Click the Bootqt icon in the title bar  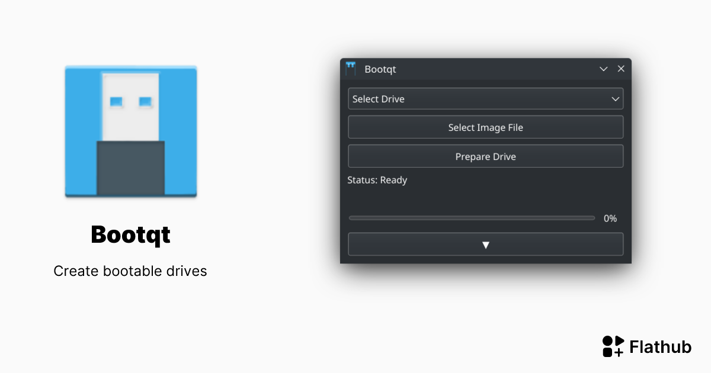pyautogui.click(x=351, y=69)
